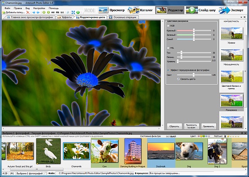Image resolution: width=249 pixels, height=177 pixels.
Task: Click the Применить button
Action: pyautogui.click(x=208, y=126)
